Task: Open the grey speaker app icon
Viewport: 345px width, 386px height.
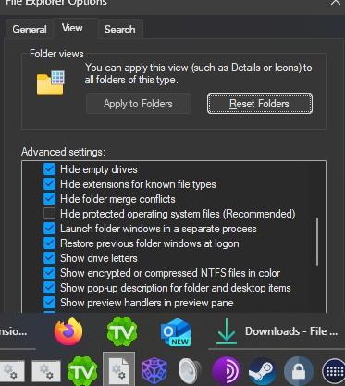Action: point(190,371)
